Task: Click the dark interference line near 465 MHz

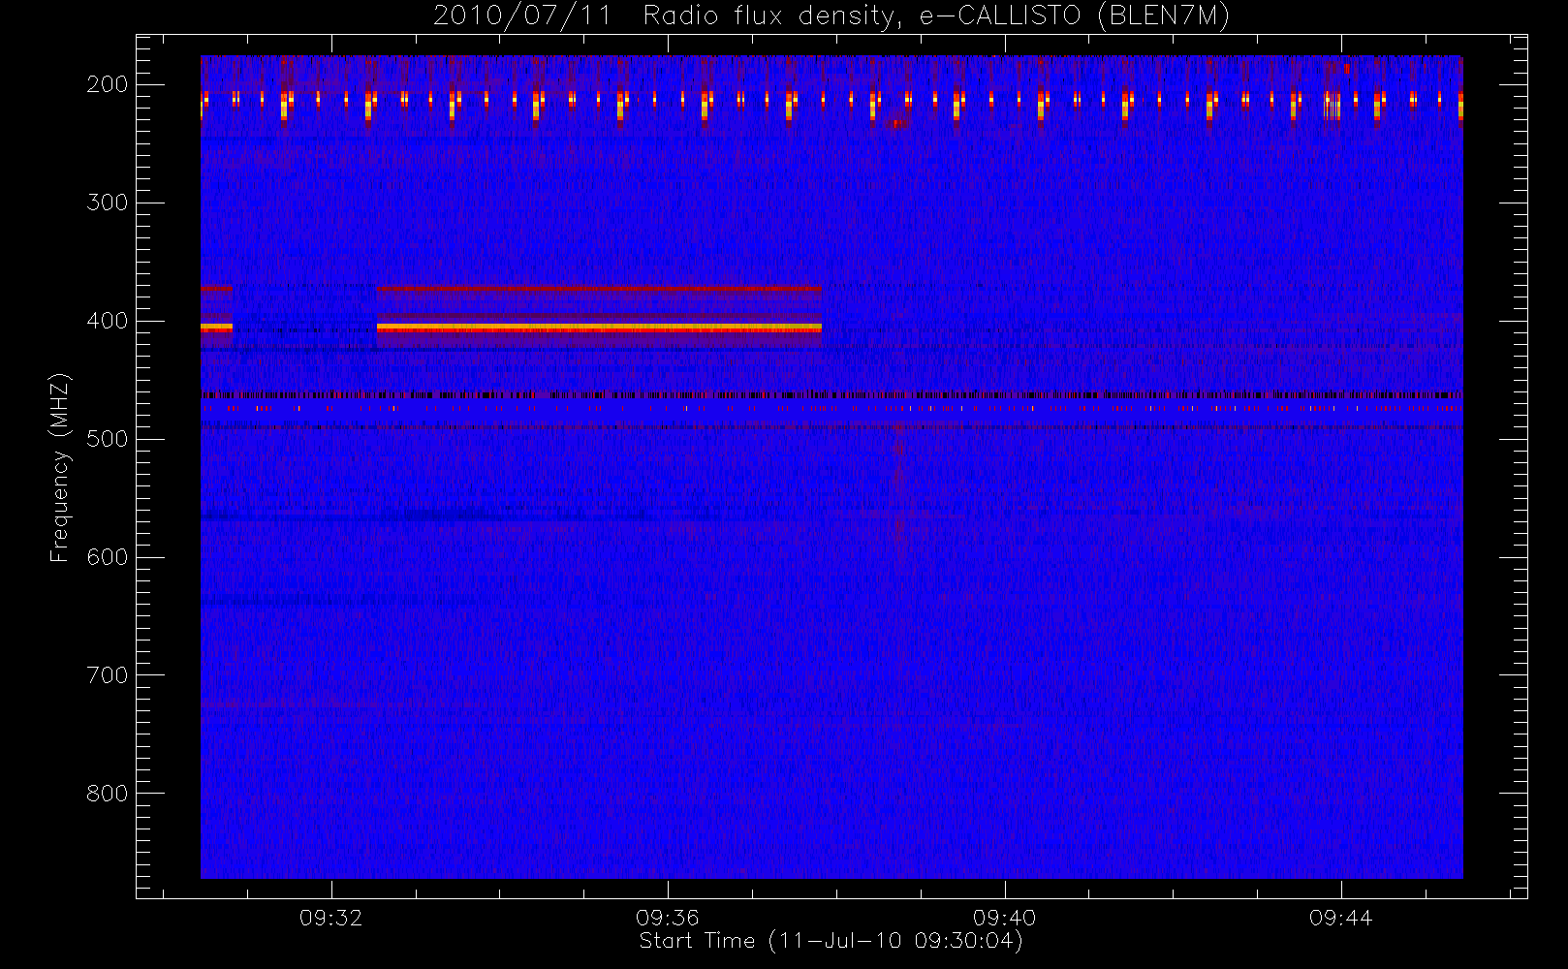Action: [x=831, y=394]
